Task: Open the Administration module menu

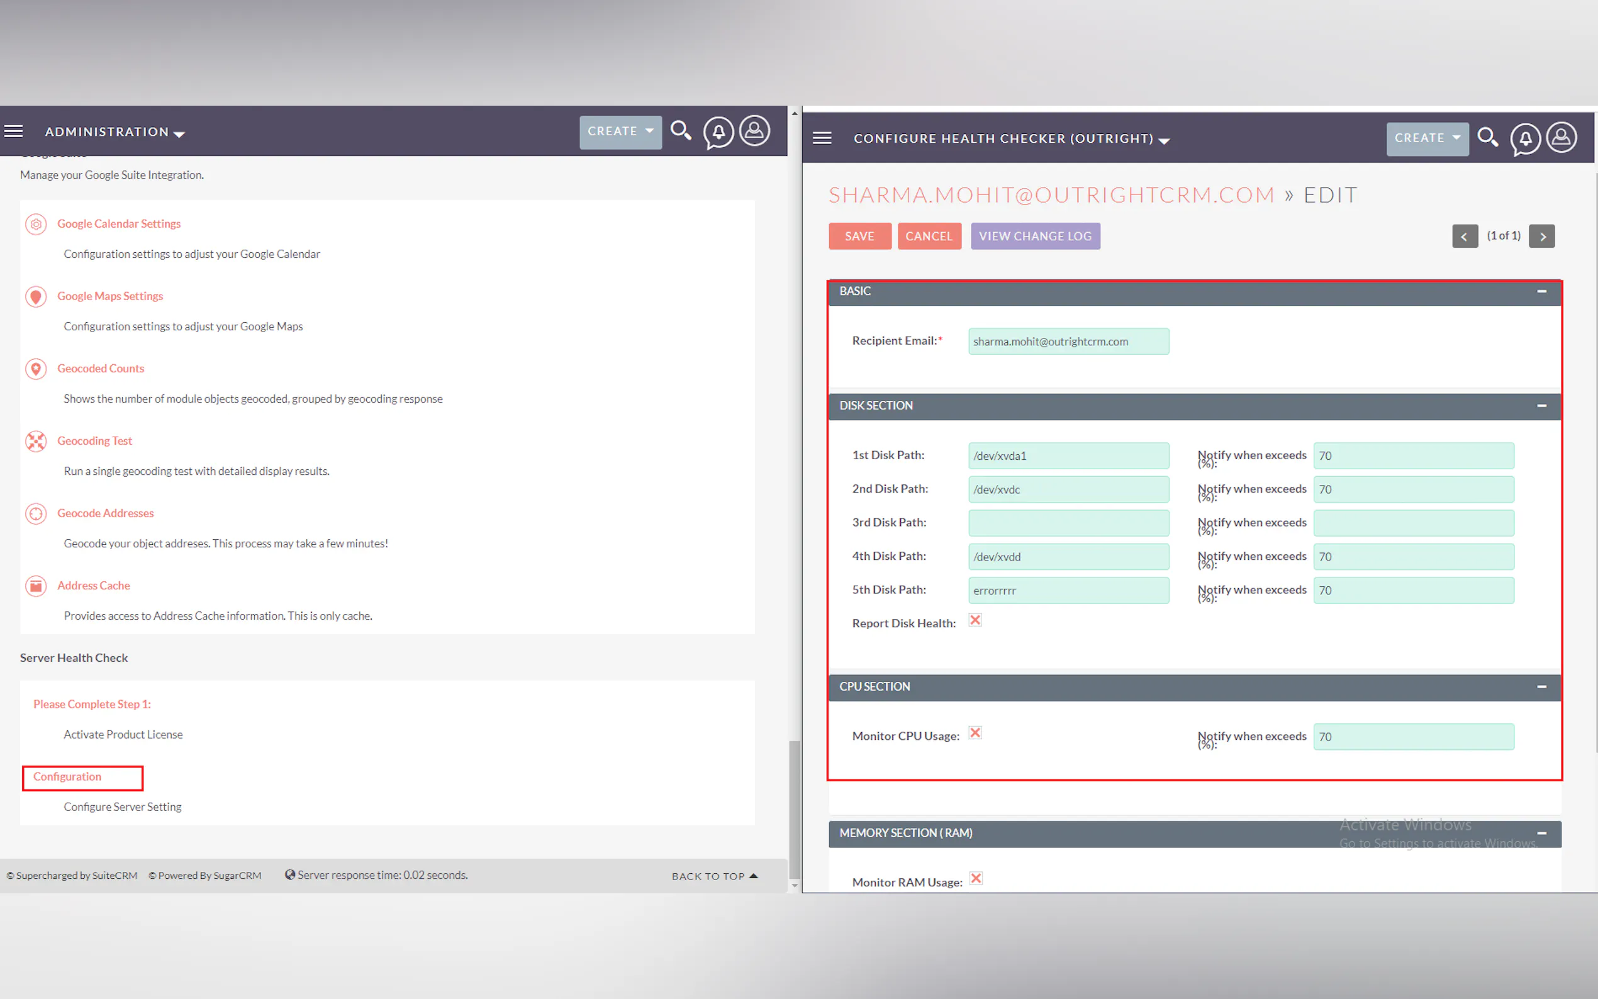Action: click(x=115, y=132)
